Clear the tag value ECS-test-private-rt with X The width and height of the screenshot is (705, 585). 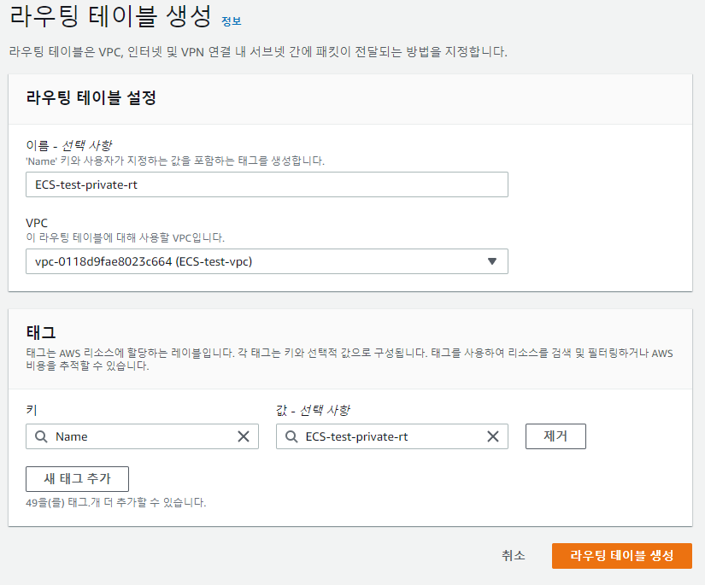click(493, 436)
